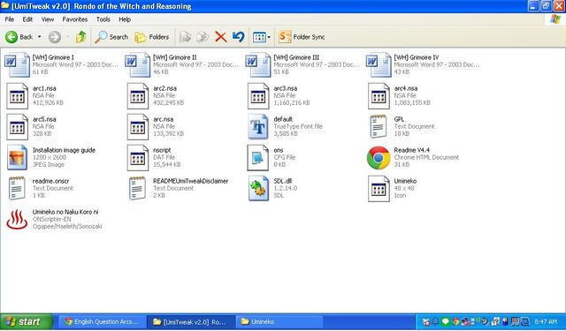
Task: Select the arc.nsa file icon
Action: click(x=138, y=127)
